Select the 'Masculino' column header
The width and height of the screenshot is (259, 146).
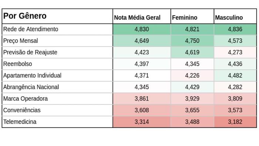coord(235,16)
